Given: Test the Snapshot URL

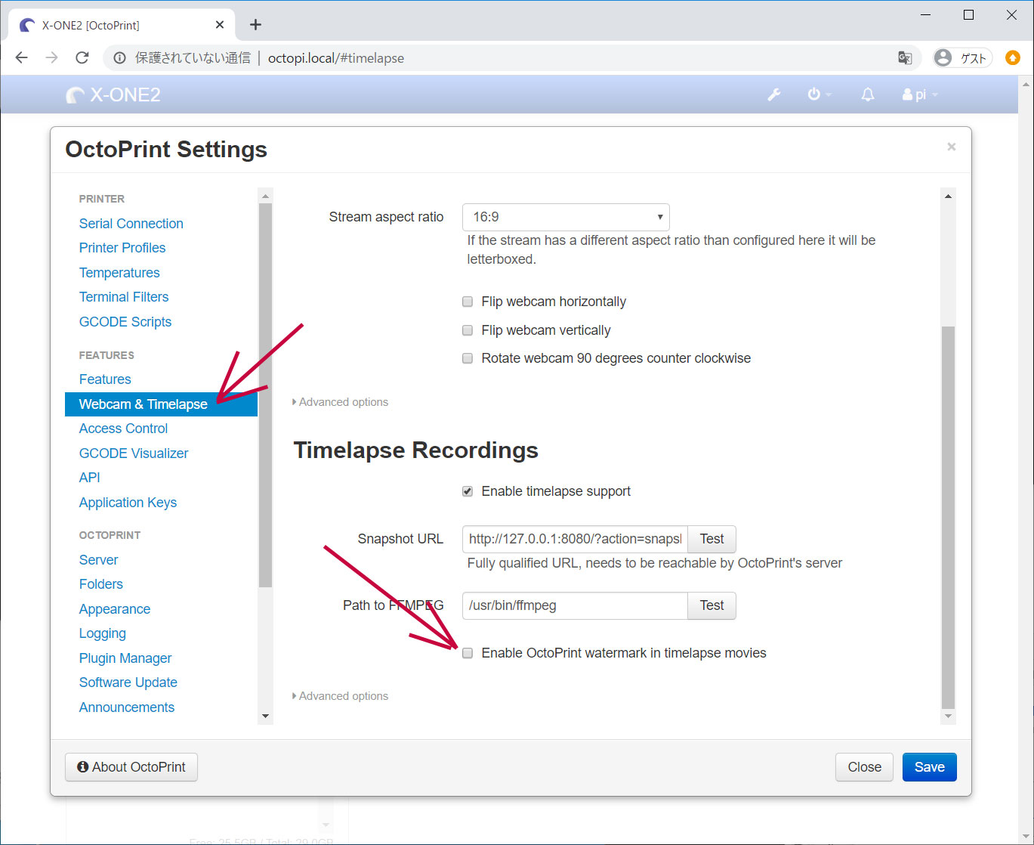Looking at the screenshot, I should point(711,539).
